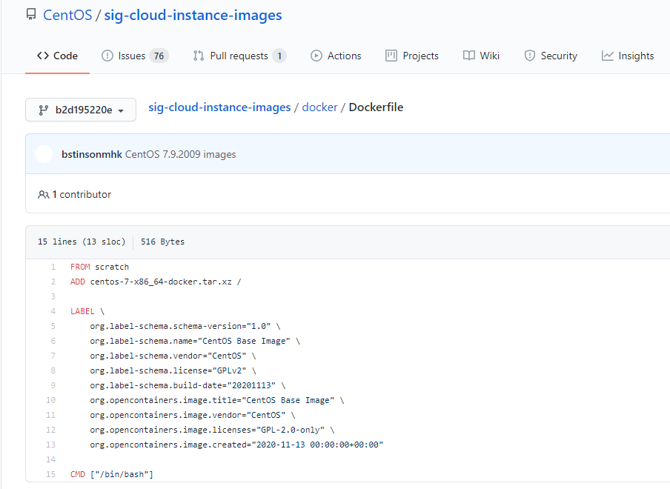Open the Projects tab
Image resolution: width=670 pixels, height=489 pixels.
coord(412,56)
